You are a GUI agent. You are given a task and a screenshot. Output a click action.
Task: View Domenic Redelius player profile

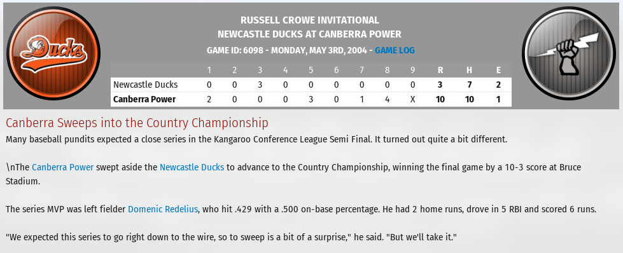tap(163, 209)
